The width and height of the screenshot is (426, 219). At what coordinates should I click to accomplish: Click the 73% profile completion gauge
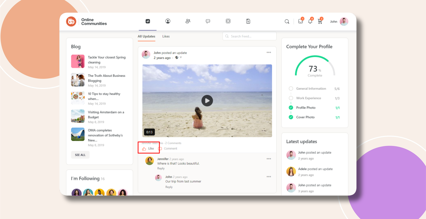pos(315,66)
